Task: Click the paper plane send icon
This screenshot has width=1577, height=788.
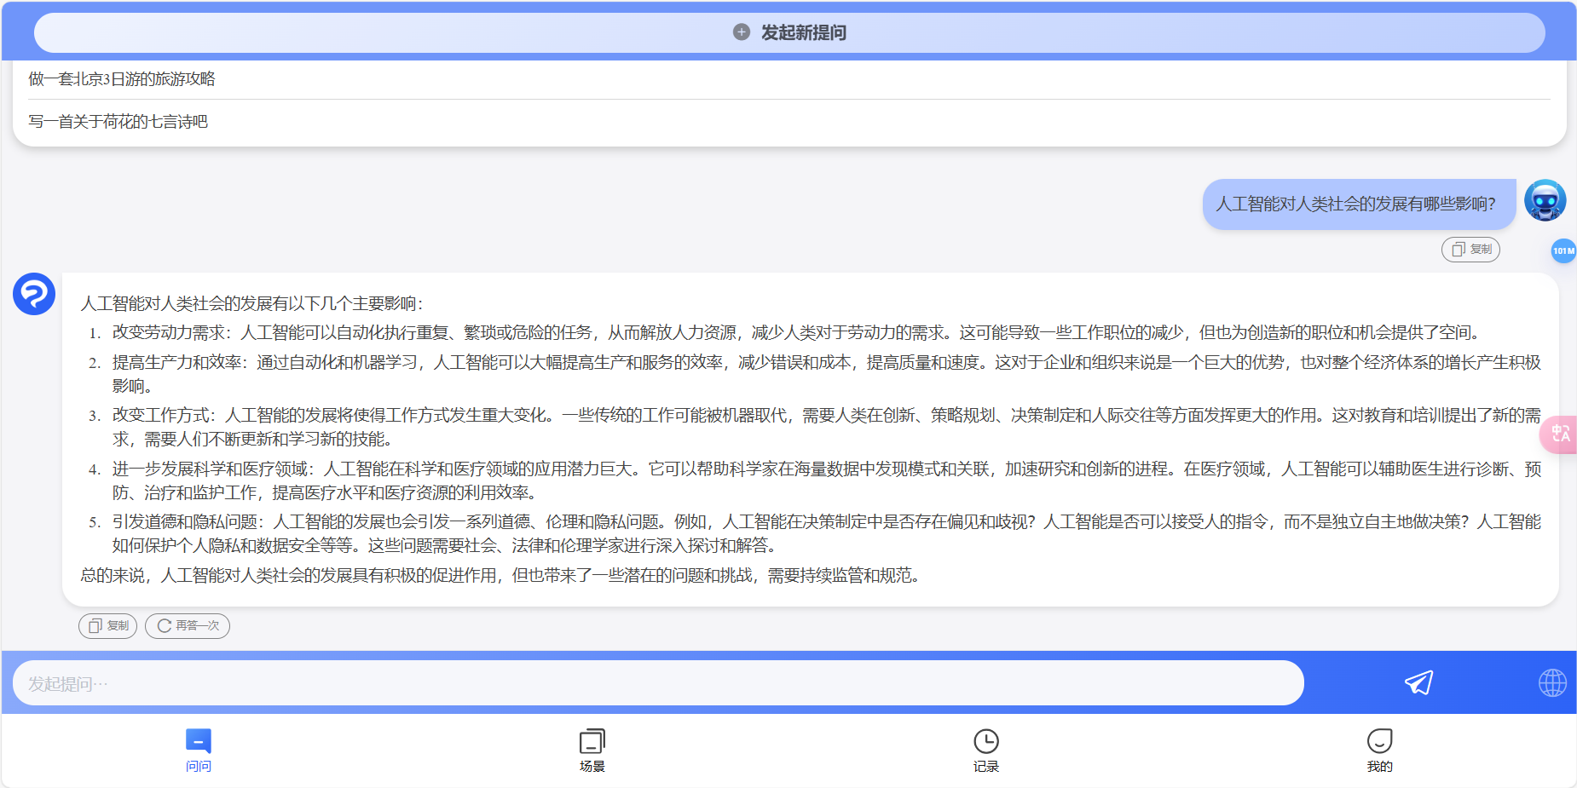Action: pyautogui.click(x=1418, y=682)
